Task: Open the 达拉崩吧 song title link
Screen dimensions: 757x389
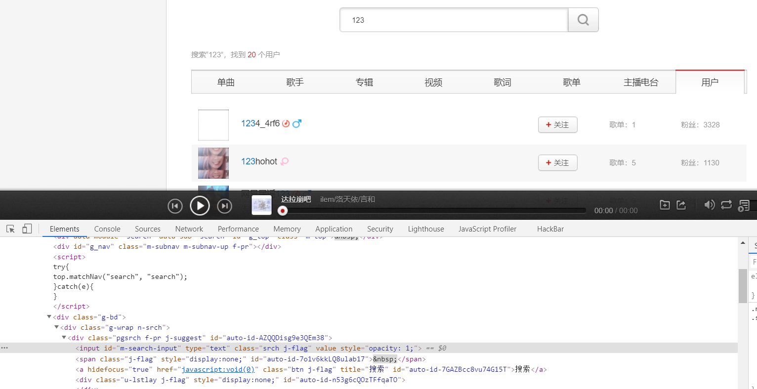Action: pyautogui.click(x=296, y=199)
